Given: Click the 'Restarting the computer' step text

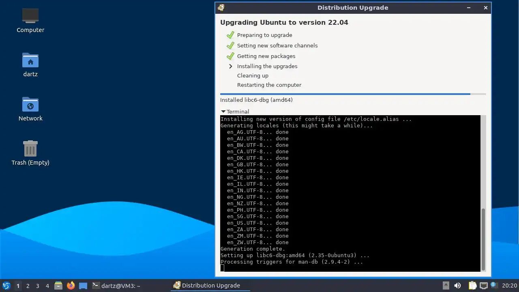Looking at the screenshot, I should [x=269, y=85].
